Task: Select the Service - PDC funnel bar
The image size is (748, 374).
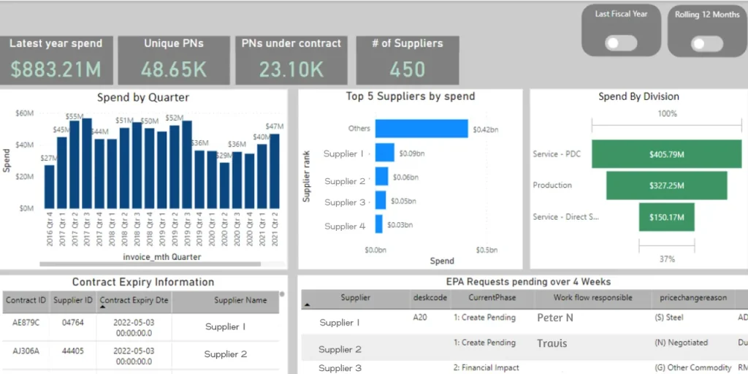Action: click(x=639, y=154)
